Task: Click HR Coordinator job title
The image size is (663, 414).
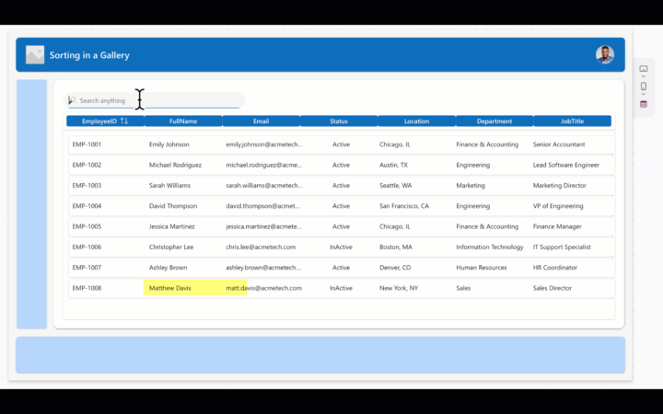Action: tap(554, 268)
